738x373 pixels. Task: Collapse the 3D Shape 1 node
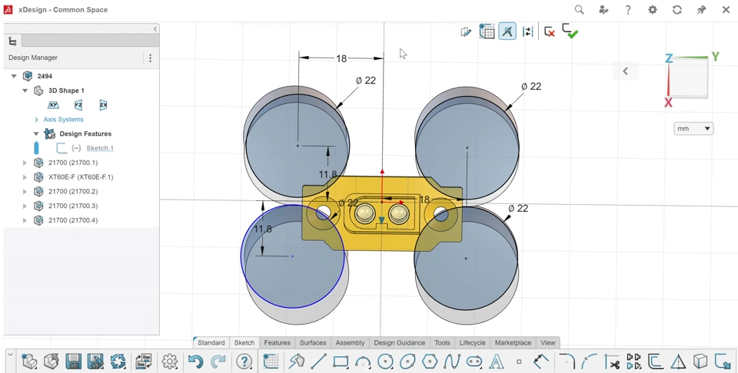pos(25,91)
